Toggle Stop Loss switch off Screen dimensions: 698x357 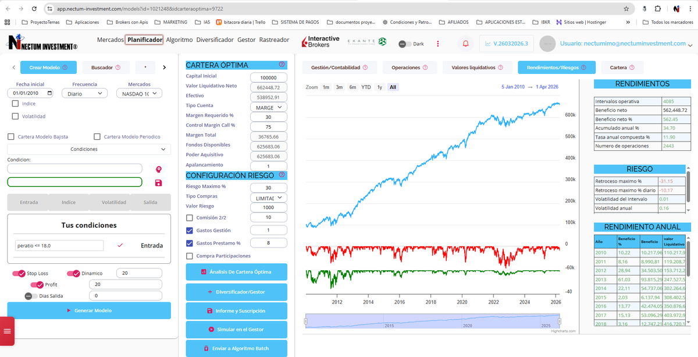click(x=19, y=273)
